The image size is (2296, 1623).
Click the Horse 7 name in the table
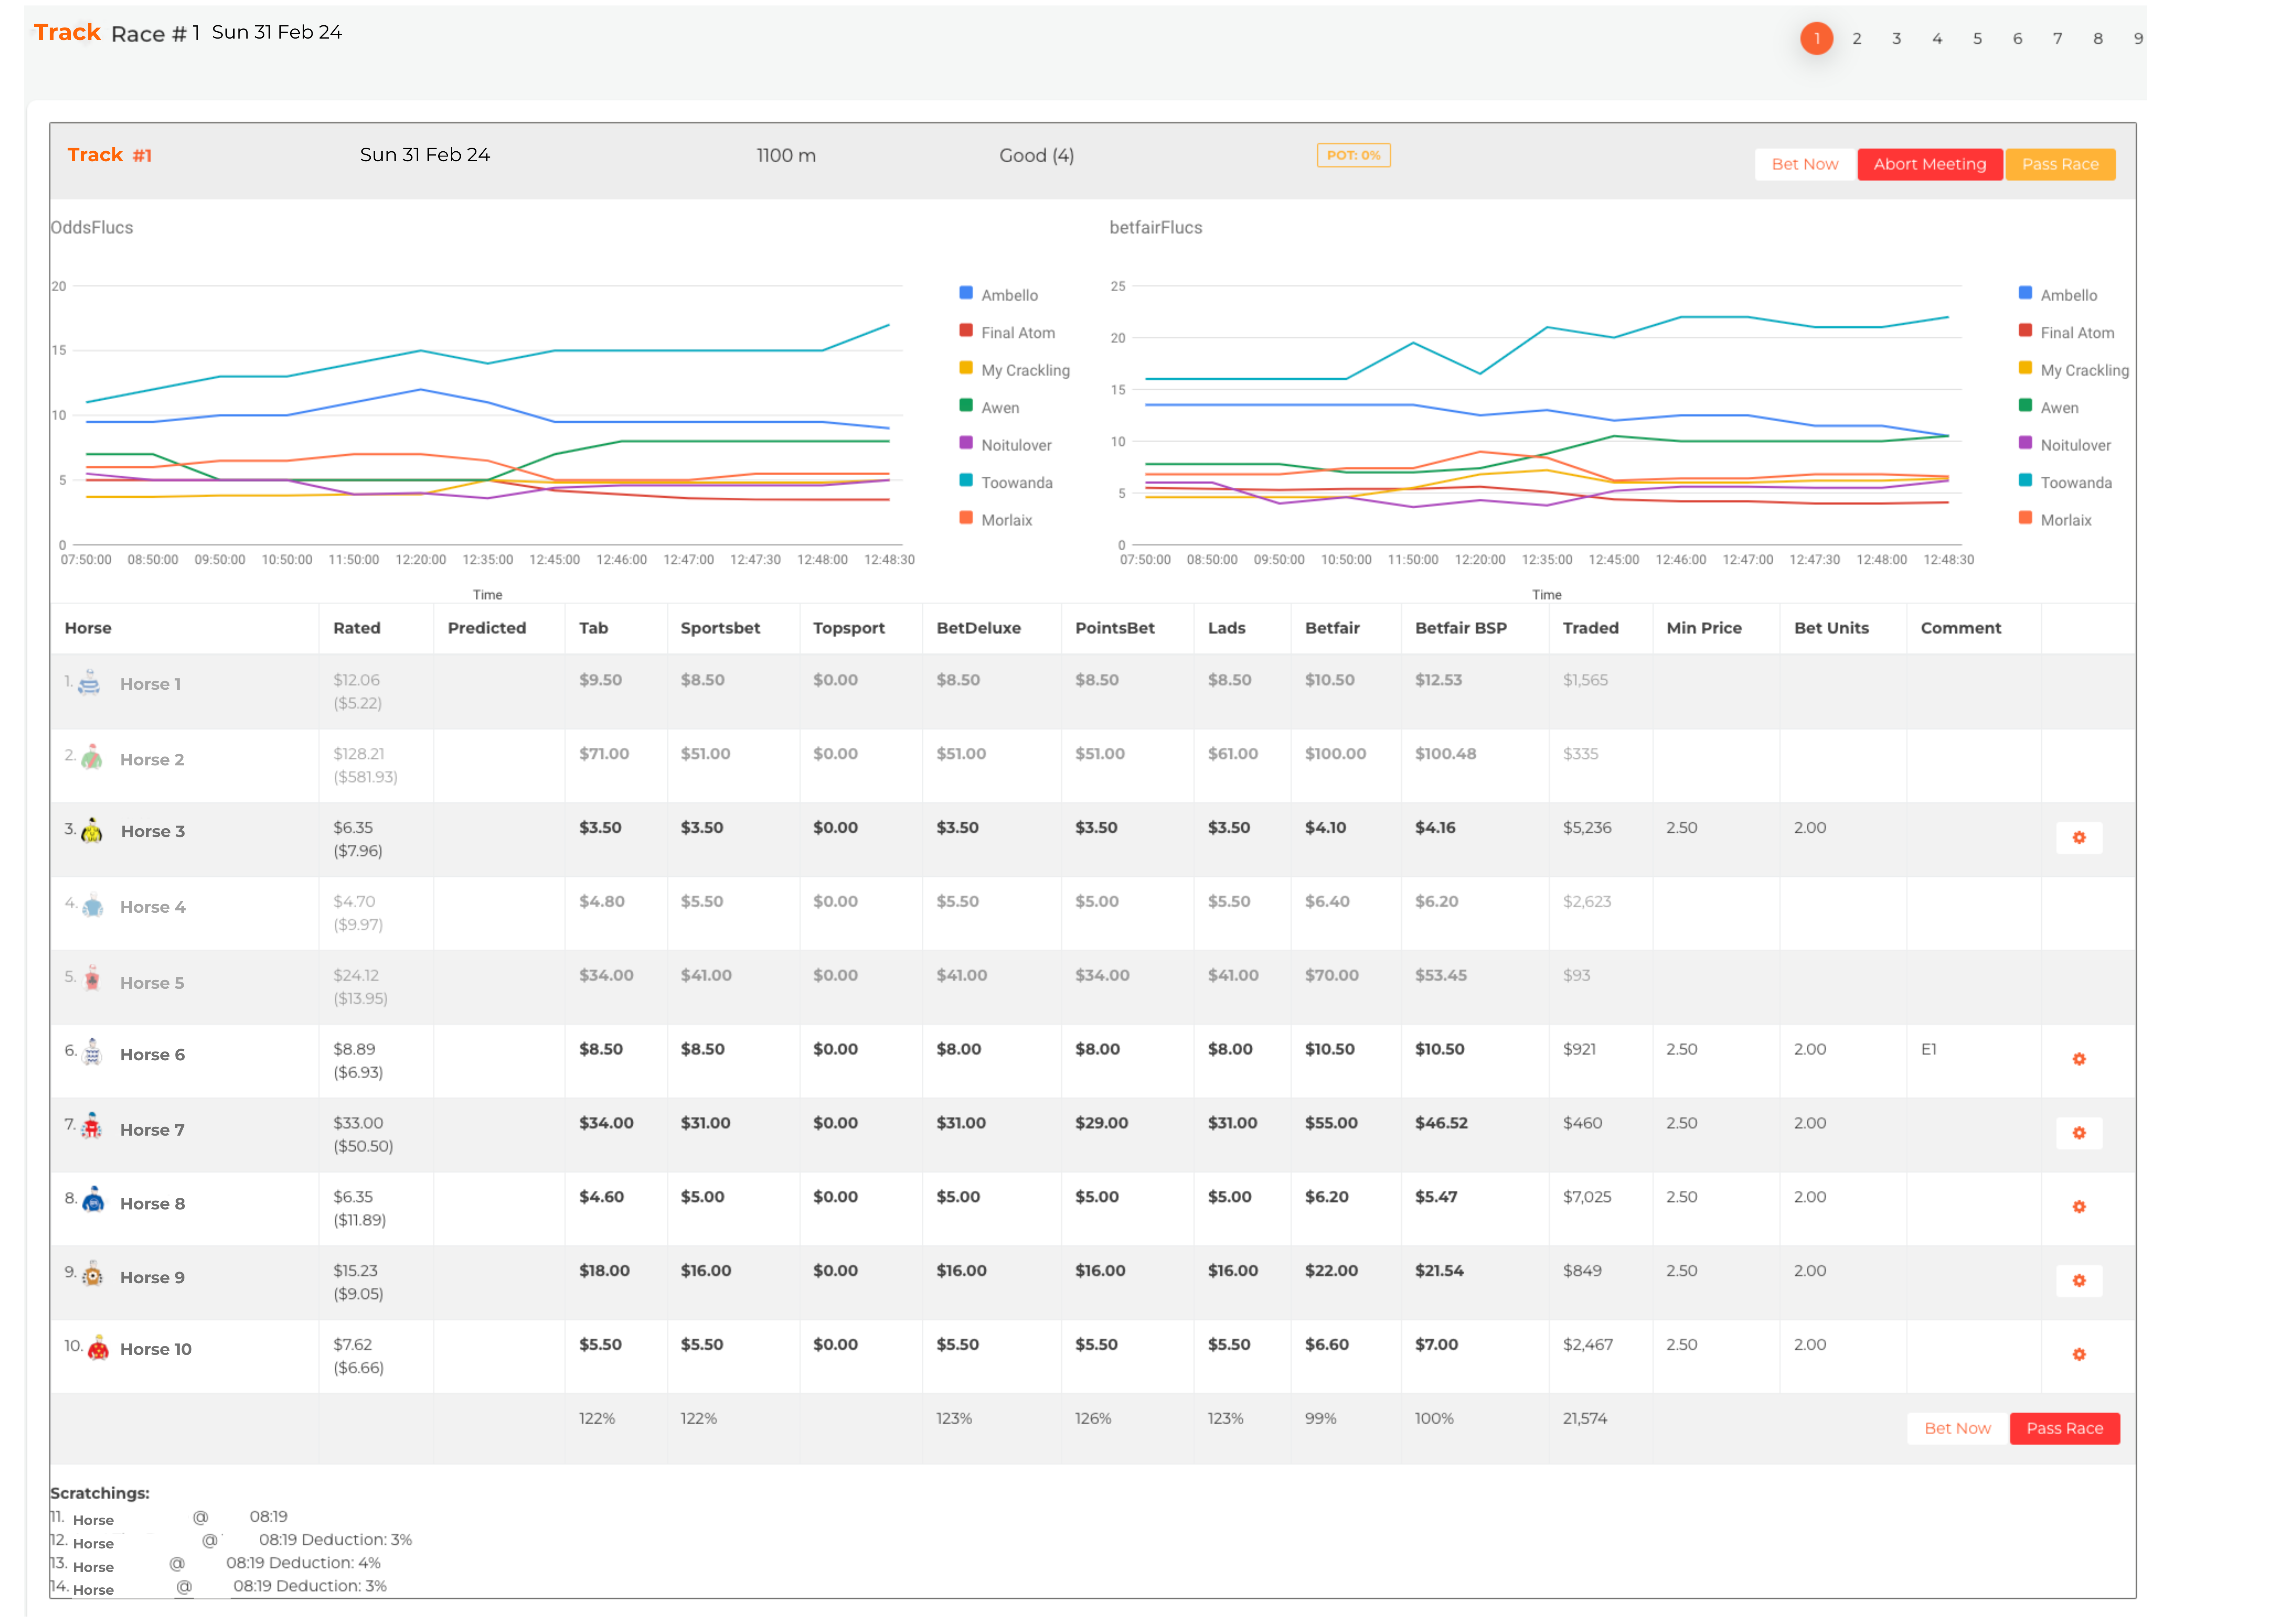(152, 1130)
